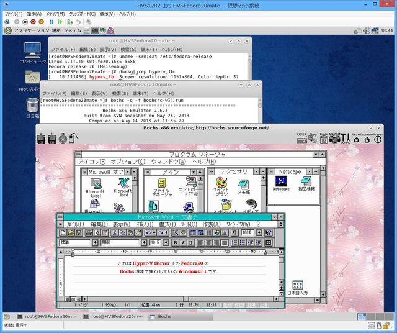This screenshot has width=397, height=333.
Task: Open the 挿入(I) menu in Word
Action: (145, 224)
